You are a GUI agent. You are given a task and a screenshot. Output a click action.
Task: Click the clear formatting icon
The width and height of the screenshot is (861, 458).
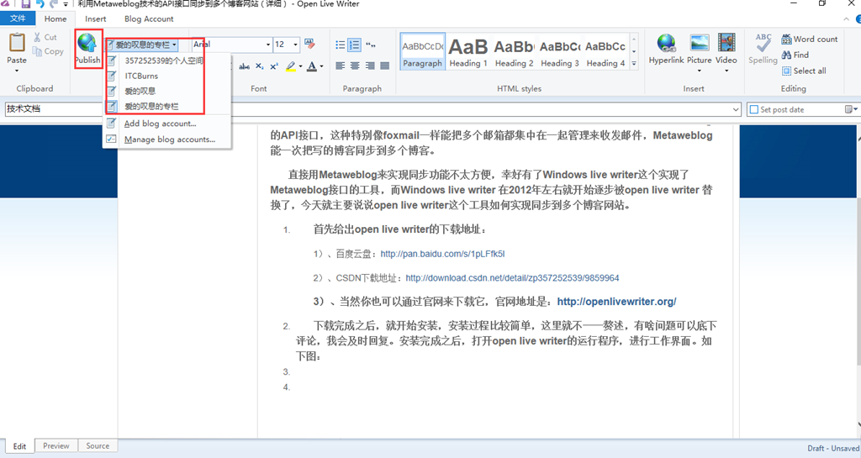coord(309,44)
